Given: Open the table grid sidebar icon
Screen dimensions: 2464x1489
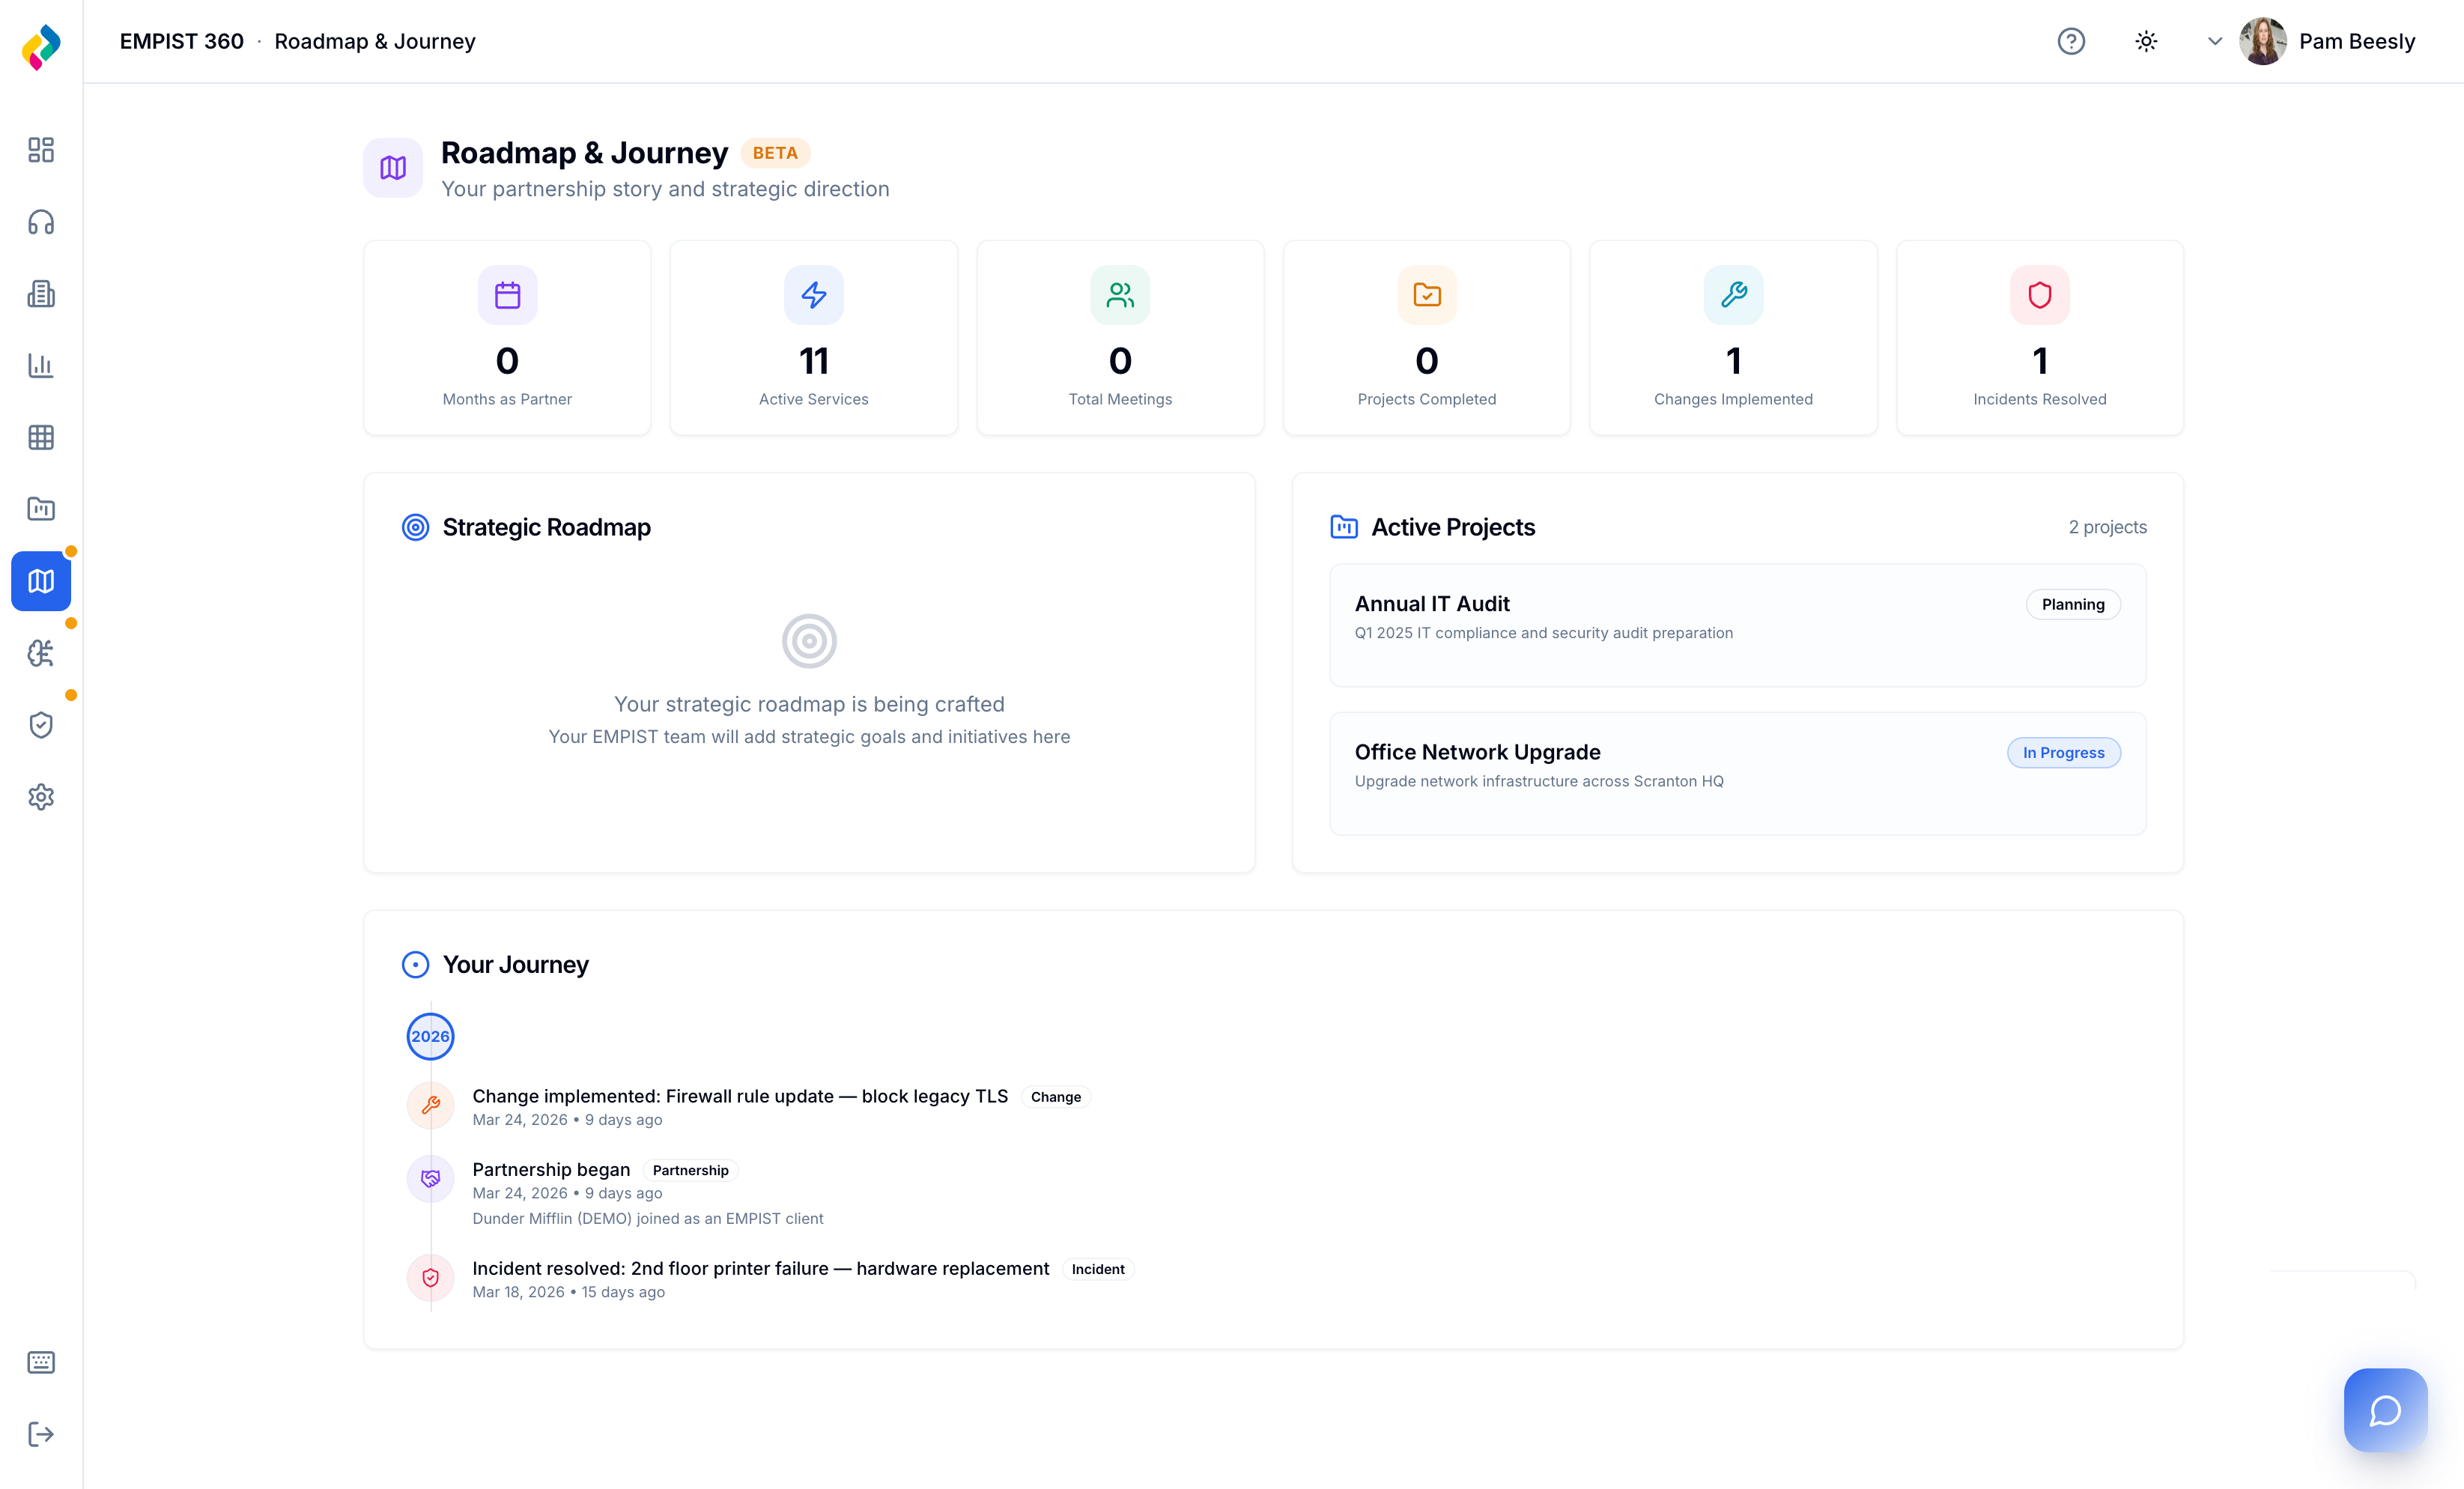Looking at the screenshot, I should tap(41, 438).
